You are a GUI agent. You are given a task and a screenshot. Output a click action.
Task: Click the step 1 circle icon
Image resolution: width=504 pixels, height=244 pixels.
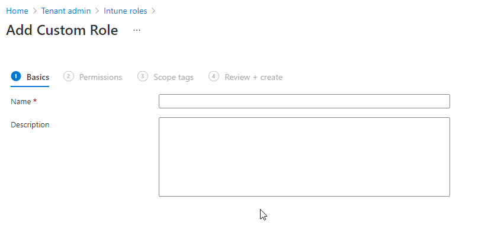pos(16,76)
